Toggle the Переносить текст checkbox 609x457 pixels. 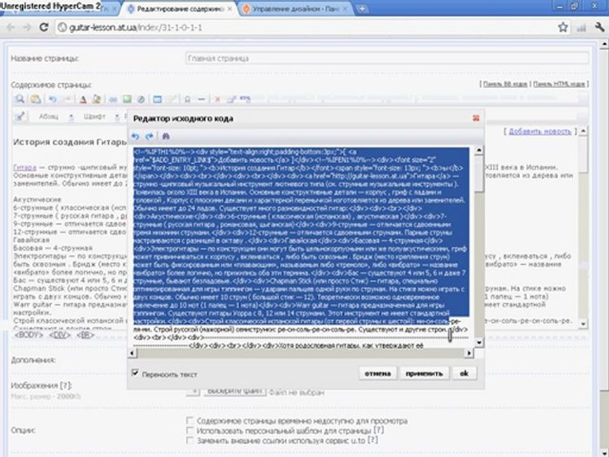(134, 373)
